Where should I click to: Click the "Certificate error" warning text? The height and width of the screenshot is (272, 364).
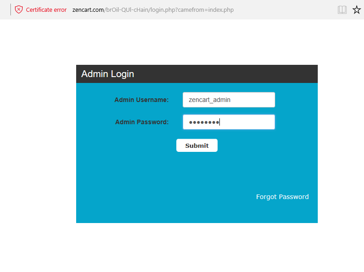coord(46,10)
